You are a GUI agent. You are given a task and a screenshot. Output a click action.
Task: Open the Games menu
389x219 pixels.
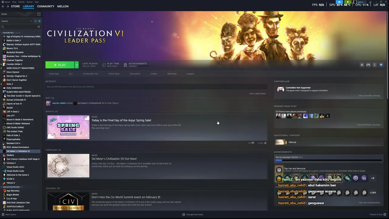[x=29, y=2]
